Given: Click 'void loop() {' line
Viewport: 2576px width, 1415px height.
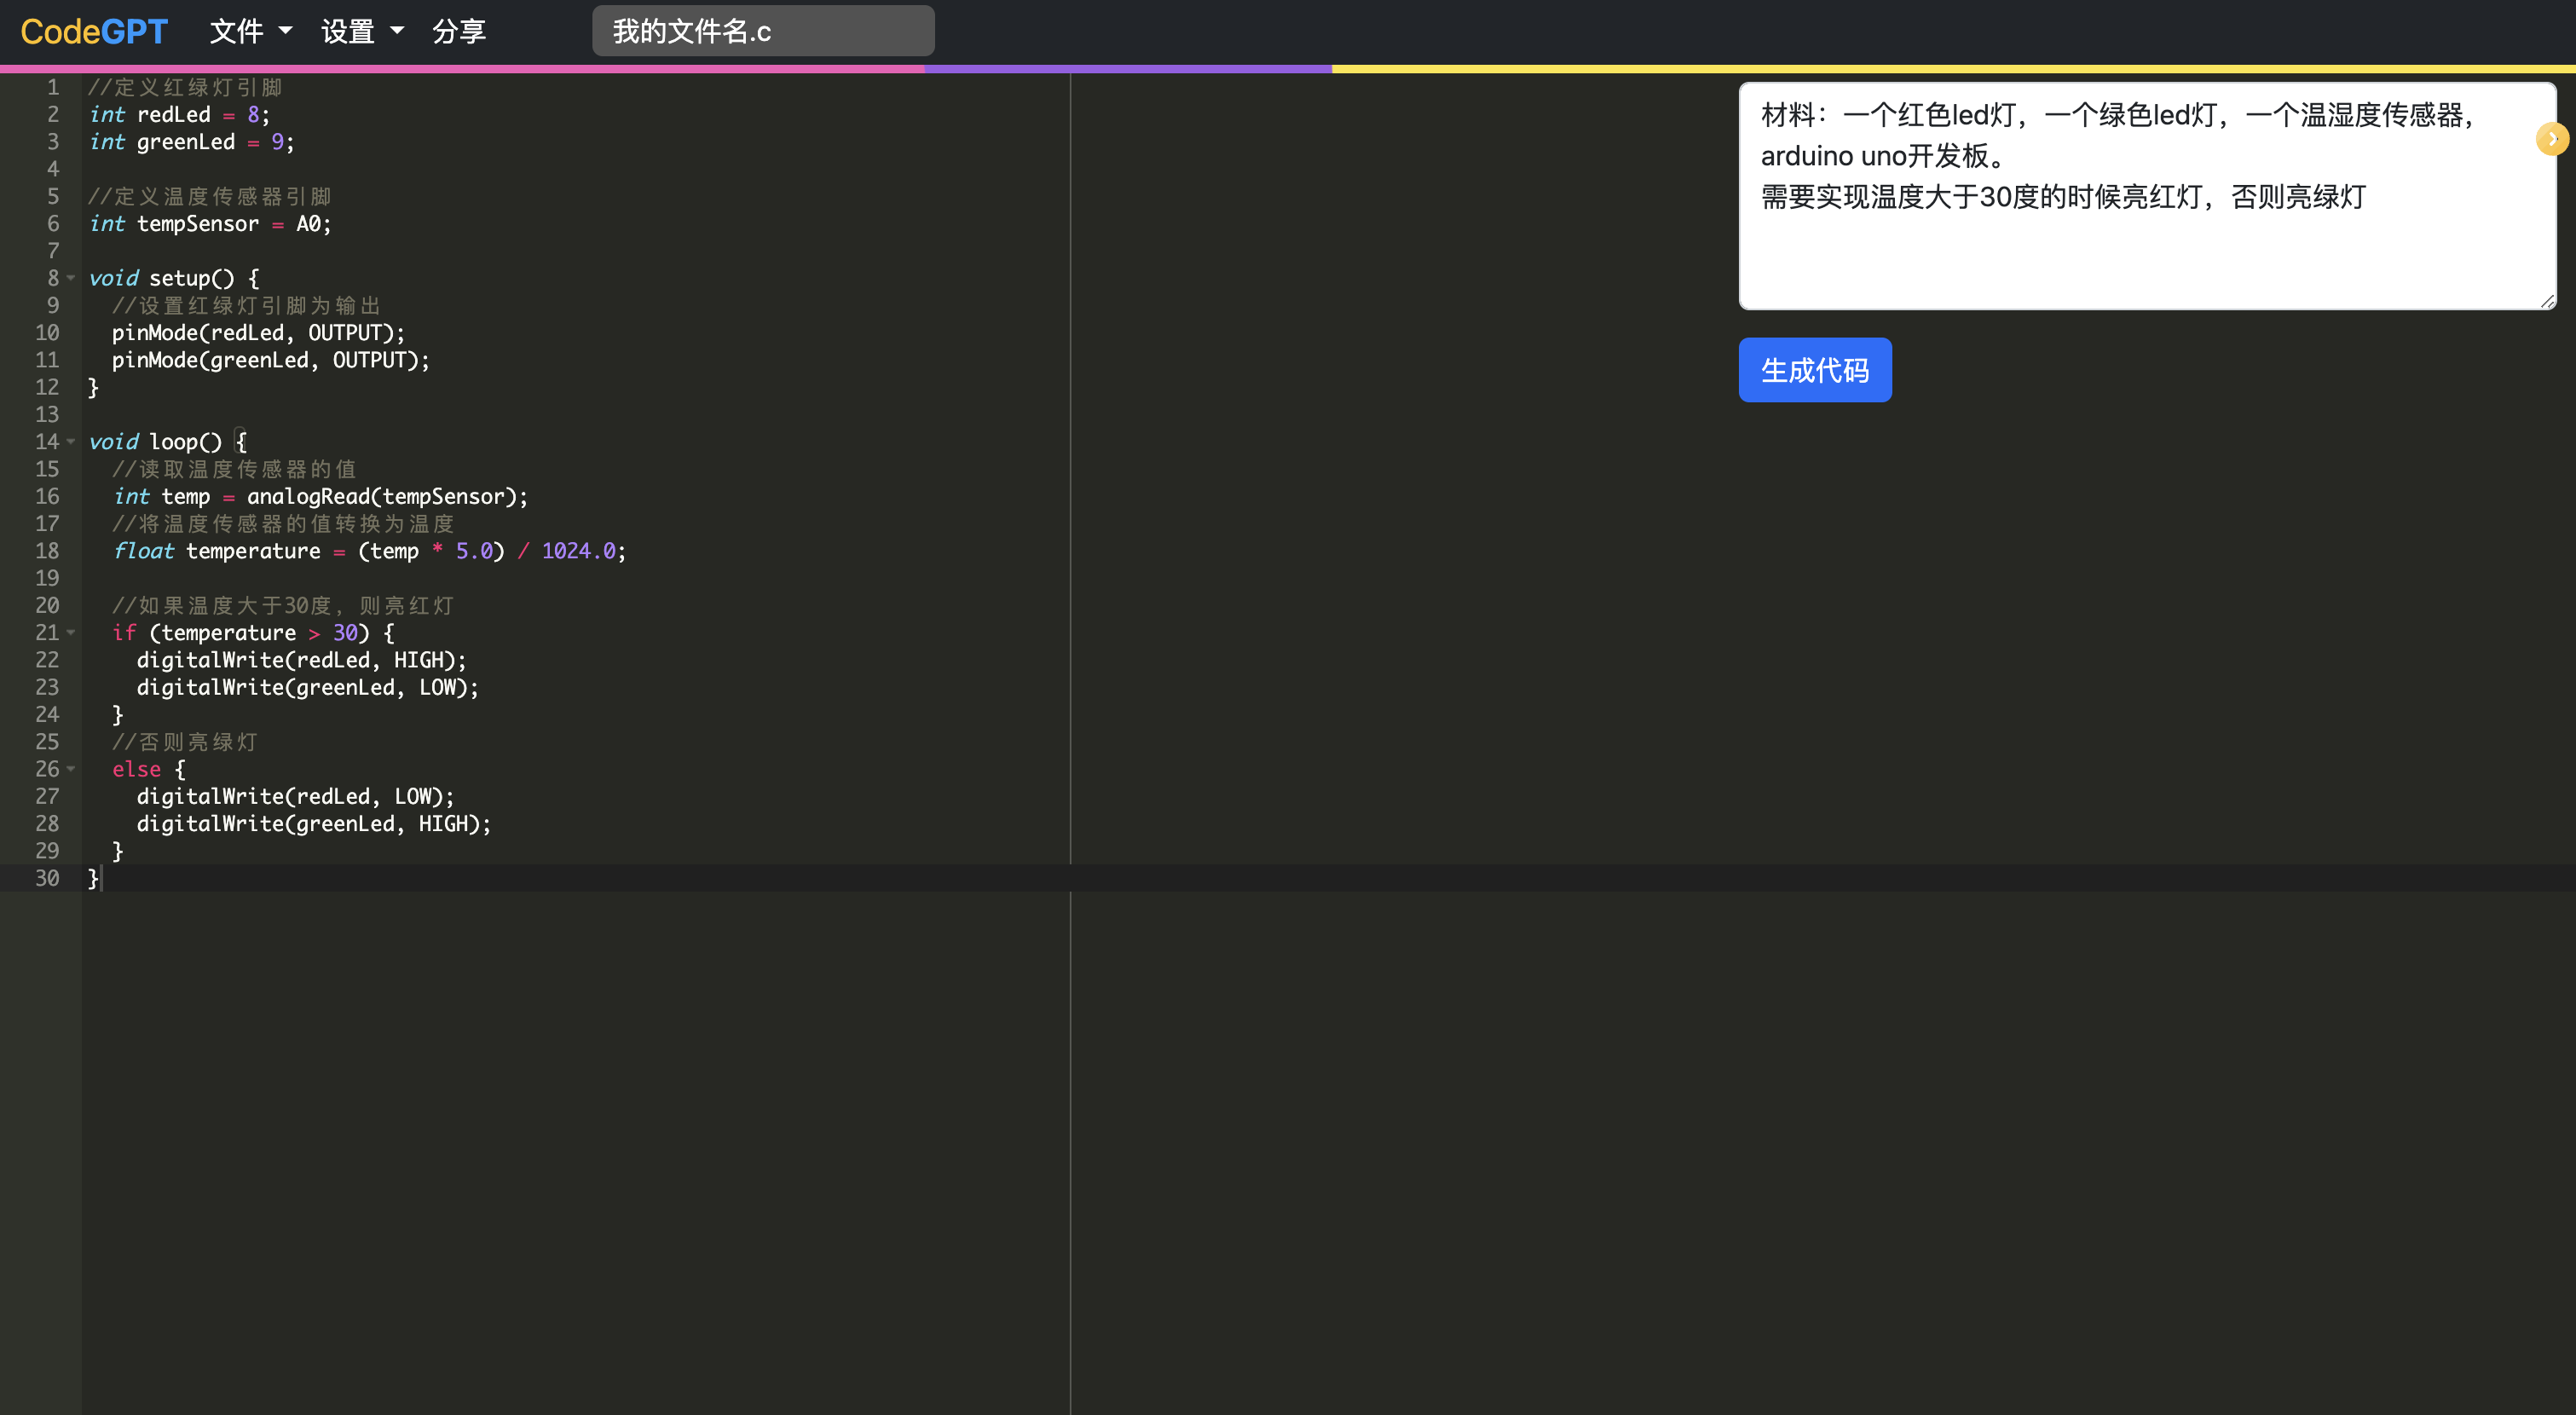Looking at the screenshot, I should [168, 442].
